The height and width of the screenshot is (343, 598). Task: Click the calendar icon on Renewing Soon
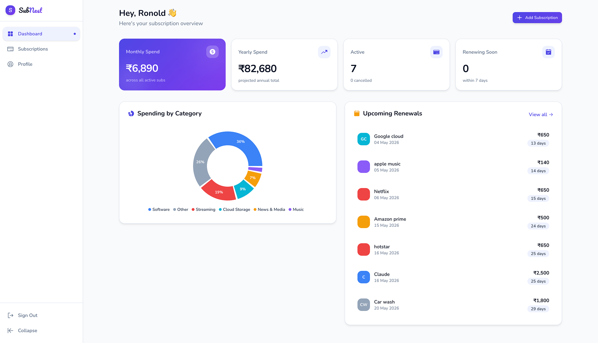tap(549, 52)
